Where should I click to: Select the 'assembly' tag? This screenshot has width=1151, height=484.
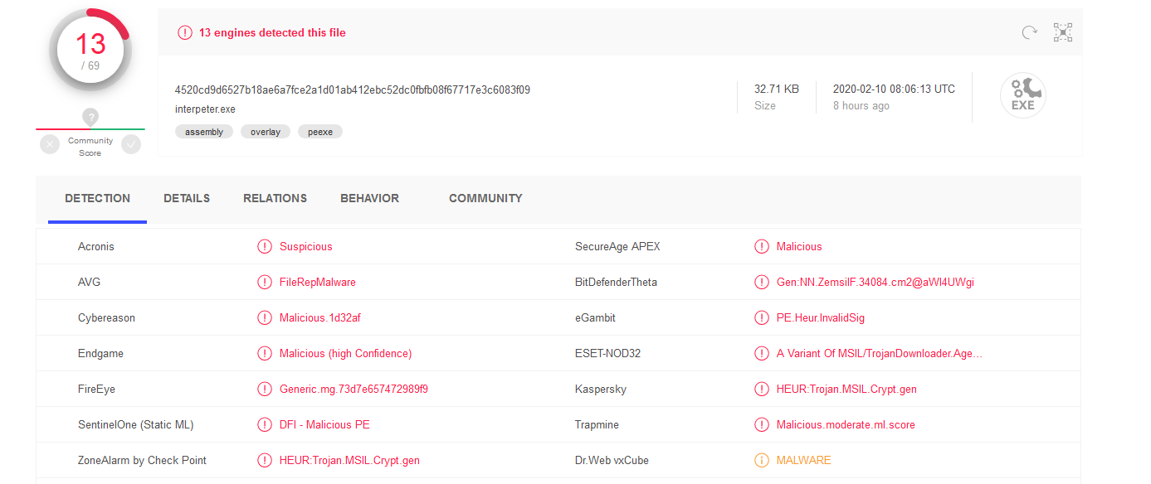tap(204, 132)
